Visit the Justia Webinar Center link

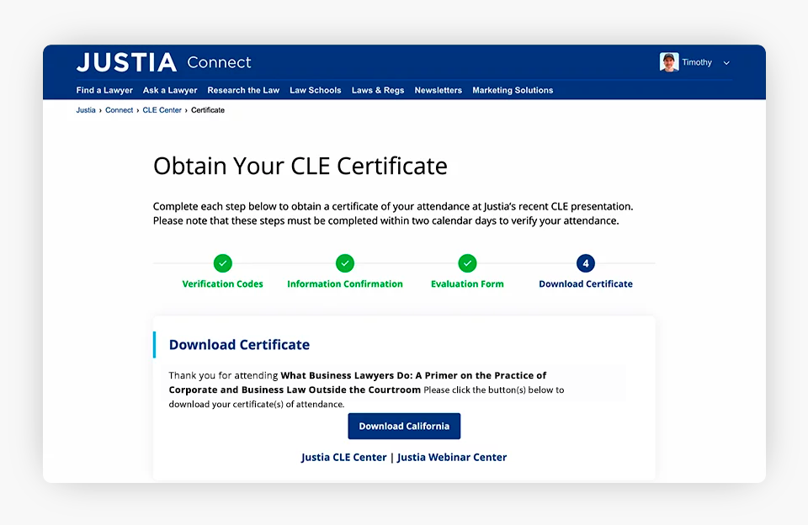tap(452, 458)
